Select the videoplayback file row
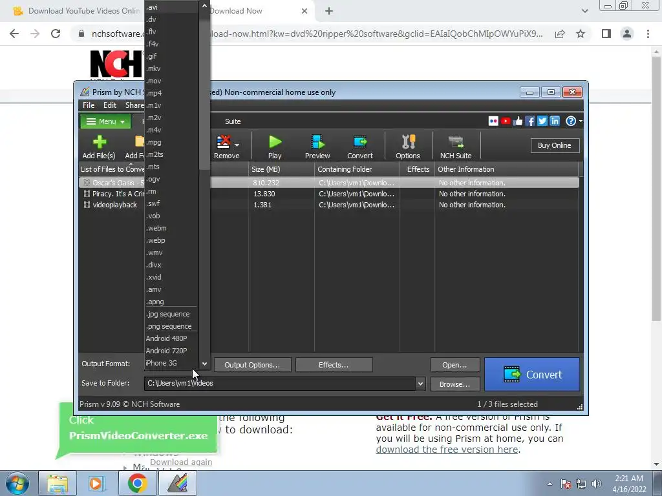 (x=328, y=205)
